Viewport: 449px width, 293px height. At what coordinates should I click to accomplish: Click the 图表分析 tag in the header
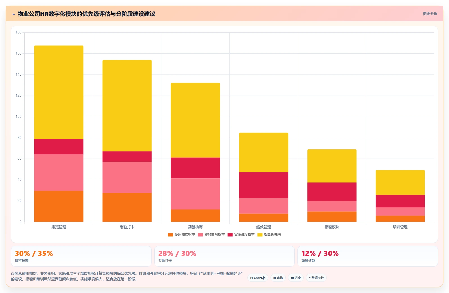(430, 13)
